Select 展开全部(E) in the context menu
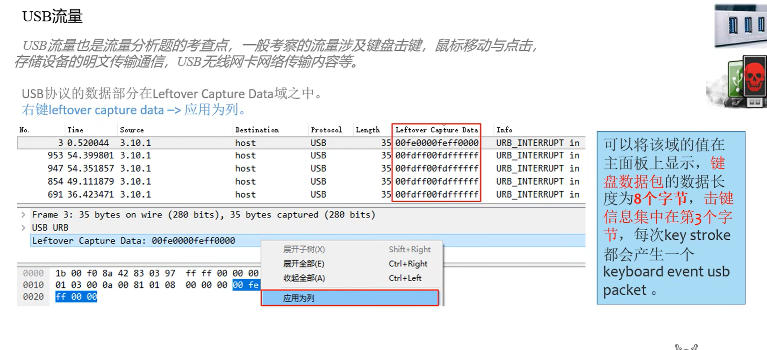The image size is (767, 350). pos(304,264)
